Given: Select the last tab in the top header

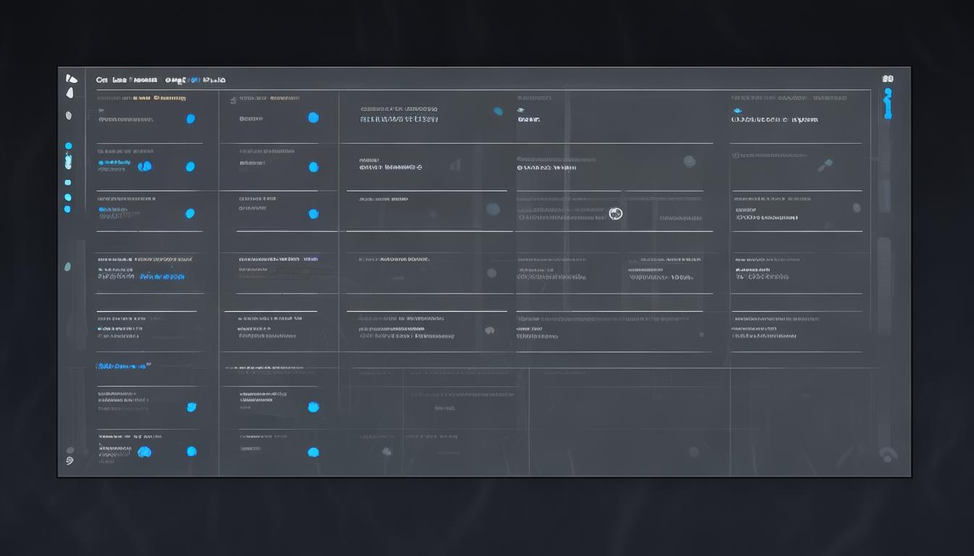Looking at the screenshot, I should click(215, 80).
